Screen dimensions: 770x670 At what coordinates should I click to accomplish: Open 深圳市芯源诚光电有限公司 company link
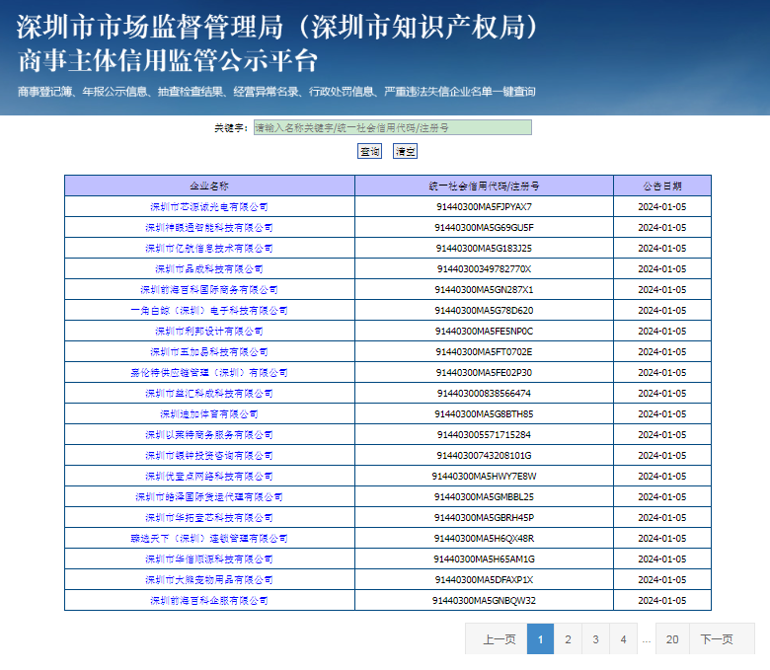[209, 206]
